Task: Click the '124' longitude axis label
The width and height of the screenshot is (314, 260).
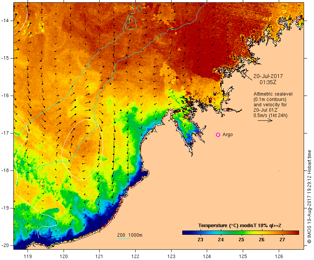Action: pos(207,256)
